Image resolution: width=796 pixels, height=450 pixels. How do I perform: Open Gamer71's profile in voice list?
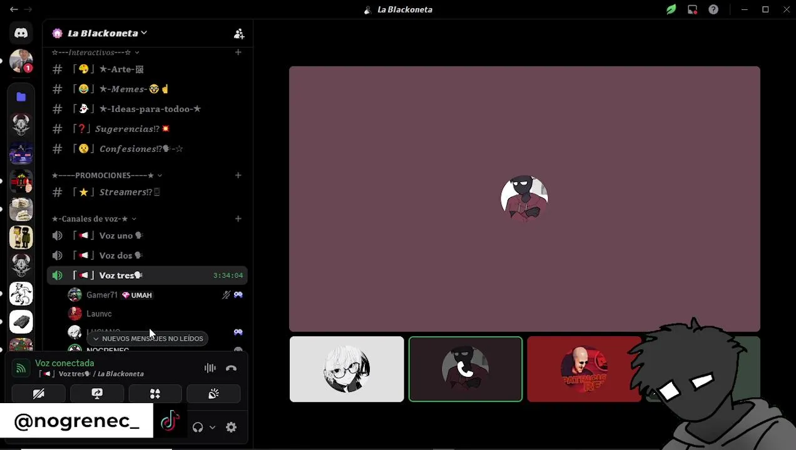pyautogui.click(x=155, y=295)
